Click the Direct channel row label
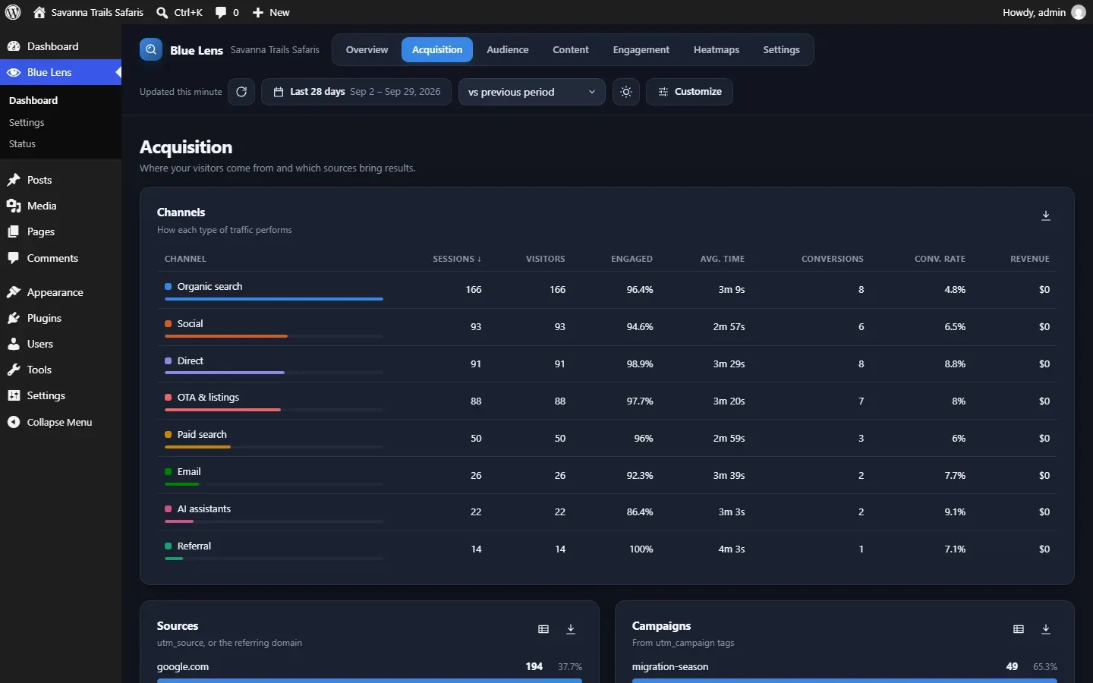The height and width of the screenshot is (683, 1093). click(191, 360)
